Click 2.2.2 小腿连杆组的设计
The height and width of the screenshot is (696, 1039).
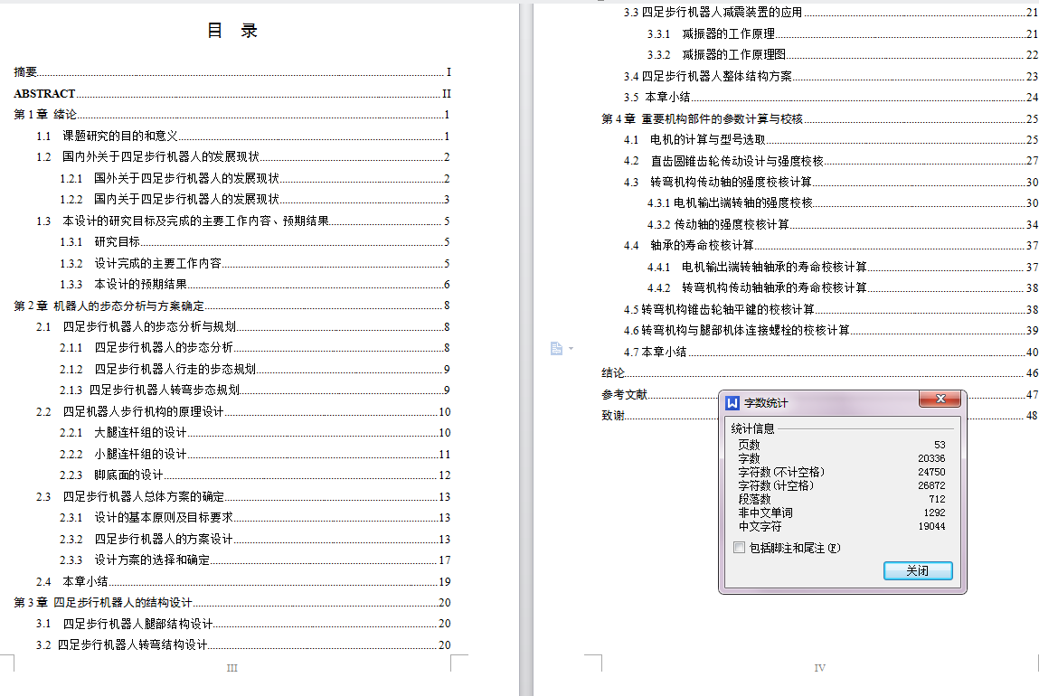coord(255,454)
